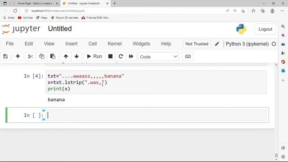Open the cell type Code dropdown
The width and height of the screenshot is (288, 162).
[158, 57]
